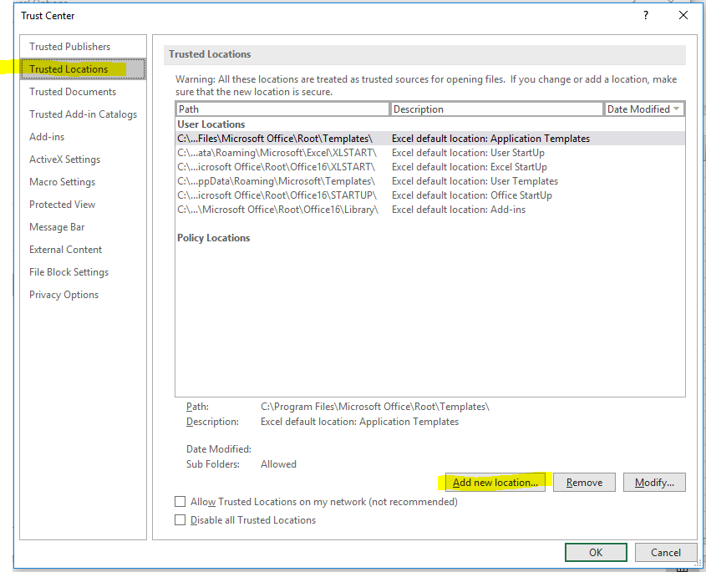Open the Date Modified column dropdown arrow
This screenshot has width=706, height=572.
[676, 109]
